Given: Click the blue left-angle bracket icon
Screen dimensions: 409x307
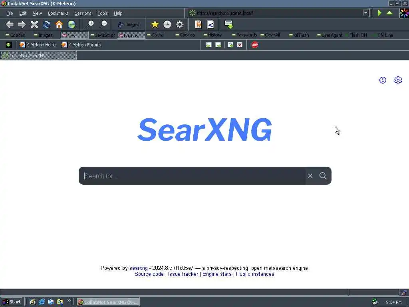Looking at the screenshot, I should coord(210,24).
